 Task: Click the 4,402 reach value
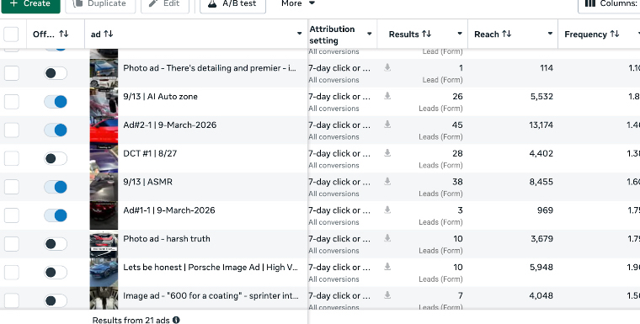coord(541,153)
